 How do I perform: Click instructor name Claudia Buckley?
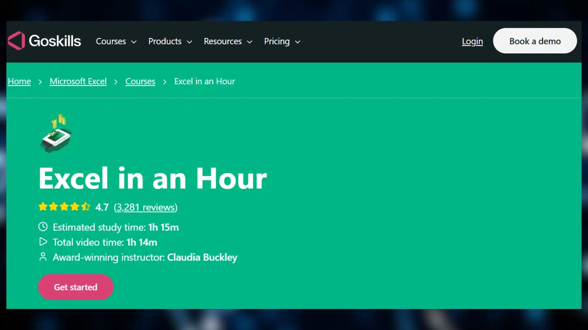[x=202, y=257]
